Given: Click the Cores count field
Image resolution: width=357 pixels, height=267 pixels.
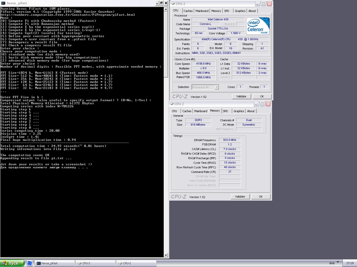Looking at the screenshot, I should 240,87.
